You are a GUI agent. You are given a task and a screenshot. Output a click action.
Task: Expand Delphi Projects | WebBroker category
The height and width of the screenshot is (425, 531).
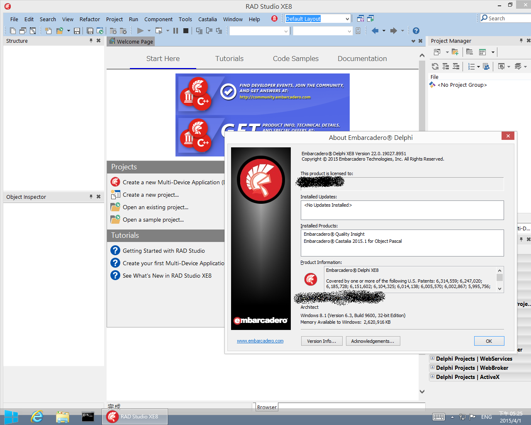(x=432, y=367)
